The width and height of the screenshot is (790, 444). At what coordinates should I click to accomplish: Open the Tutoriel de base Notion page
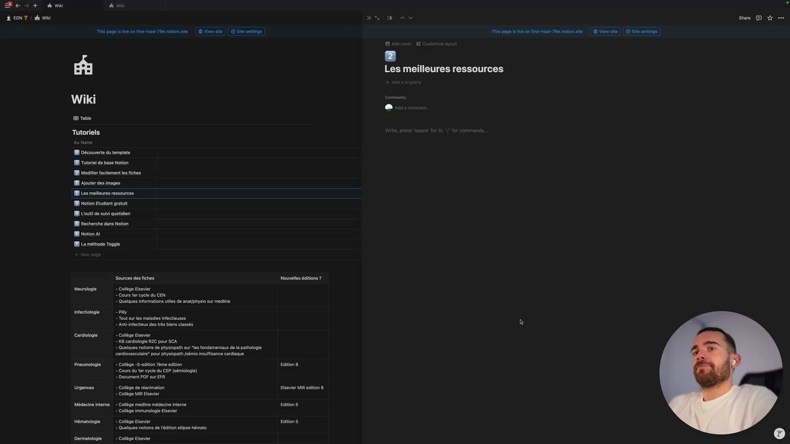[x=105, y=163]
